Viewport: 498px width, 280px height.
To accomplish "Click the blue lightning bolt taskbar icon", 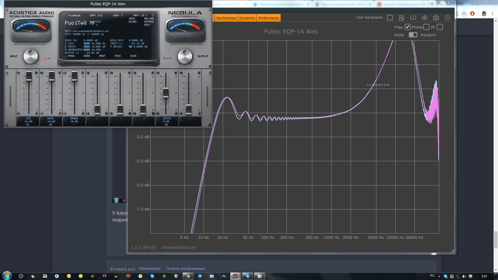I will point(57,276).
